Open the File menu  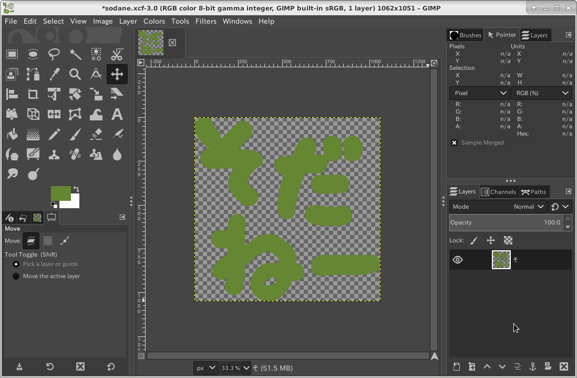click(11, 22)
